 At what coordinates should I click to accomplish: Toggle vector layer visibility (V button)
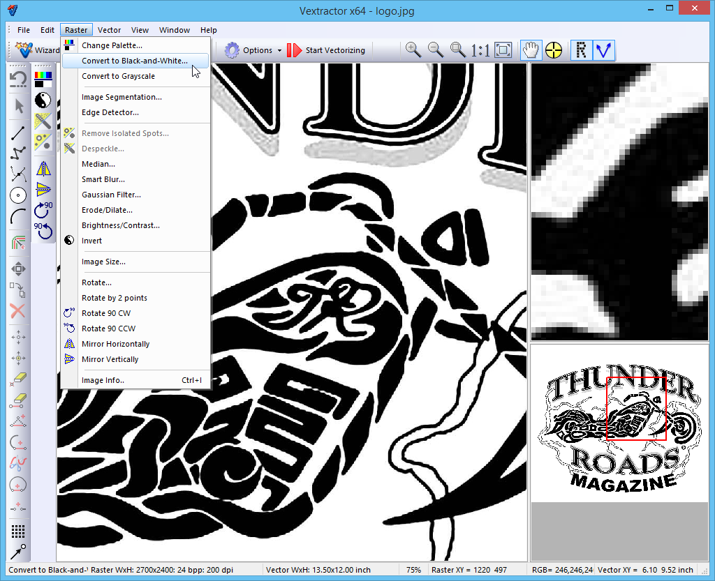pyautogui.click(x=603, y=50)
